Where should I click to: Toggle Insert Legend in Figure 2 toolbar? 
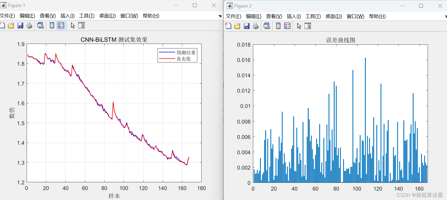(287, 26)
